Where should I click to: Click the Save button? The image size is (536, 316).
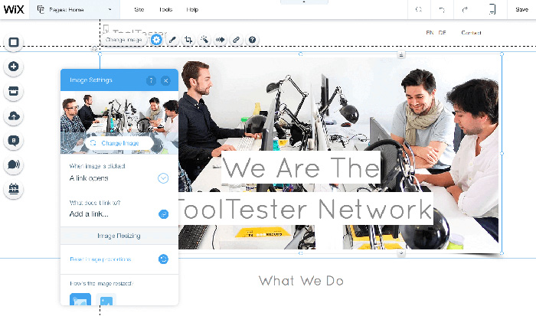(521, 10)
